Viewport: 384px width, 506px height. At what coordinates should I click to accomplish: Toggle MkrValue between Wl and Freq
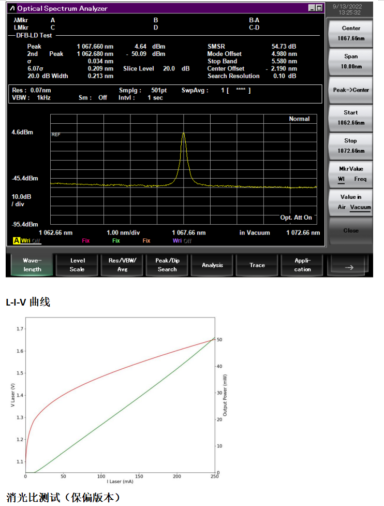click(350, 174)
